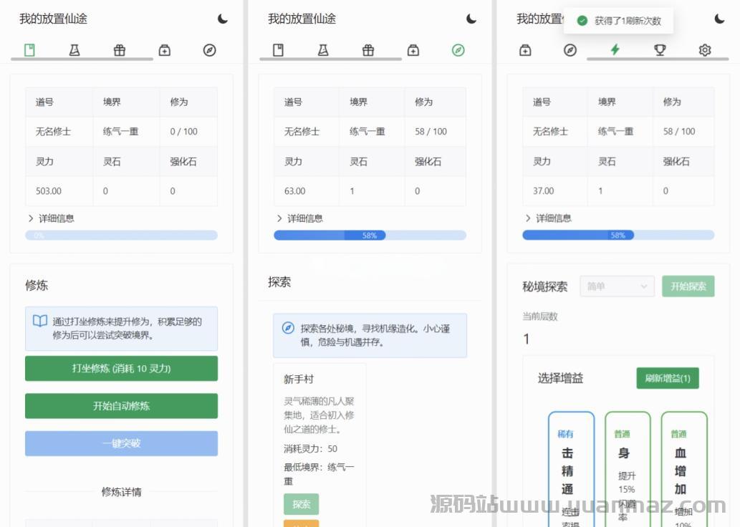Select the flask icon in the leftmost screen
This screenshot has width=740, height=527.
pos(75,50)
